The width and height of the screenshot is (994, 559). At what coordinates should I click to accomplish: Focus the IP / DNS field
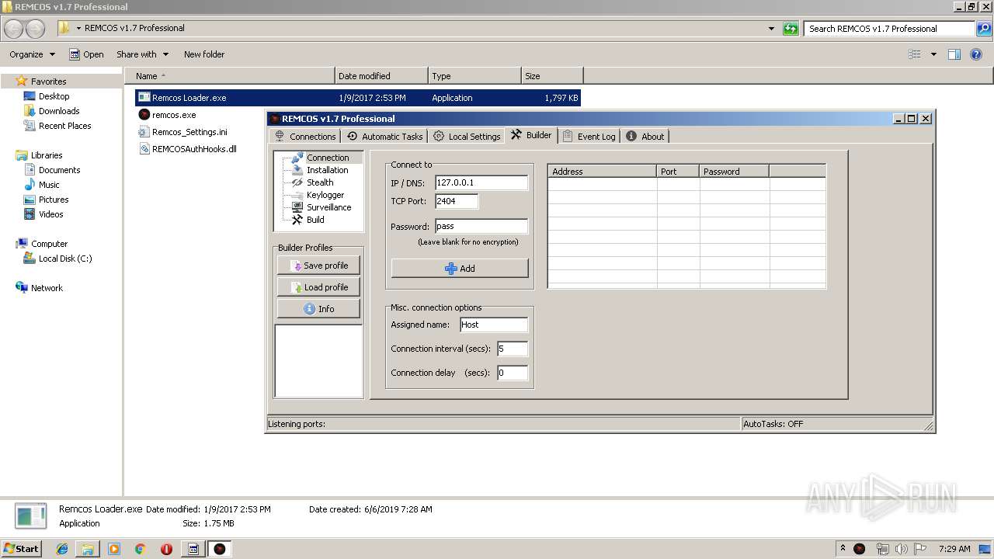point(481,182)
